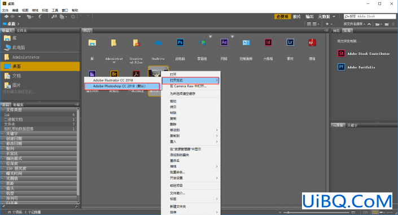Image resolution: width=398 pixels, height=215 pixels.
Task: Choose Adobe Photoshop CC 2018 from submenu
Action: click(x=122, y=86)
